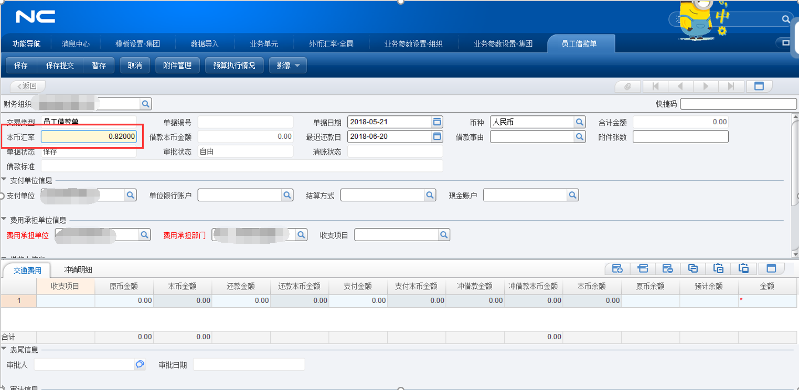Jump to the last record
Image resolution: width=799 pixels, height=390 pixels.
pos(731,86)
